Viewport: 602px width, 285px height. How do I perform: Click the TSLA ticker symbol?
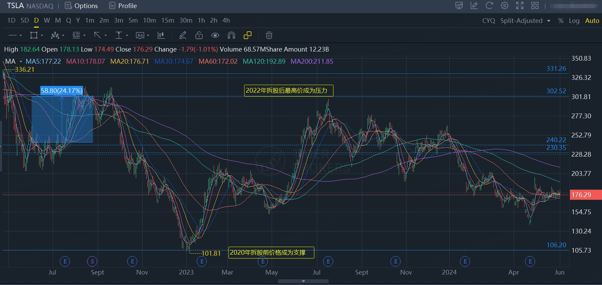[x=15, y=6]
